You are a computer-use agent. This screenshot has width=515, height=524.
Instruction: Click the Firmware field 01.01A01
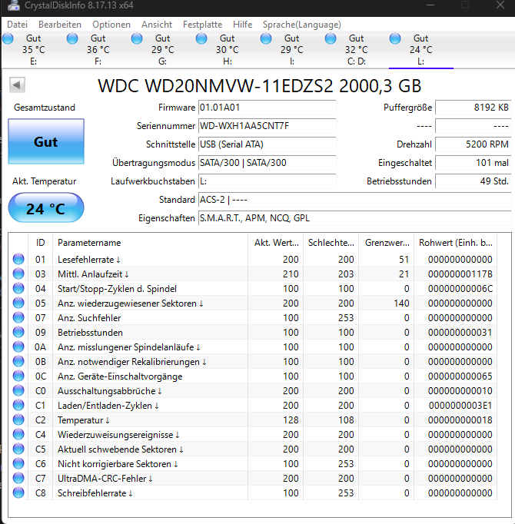tap(267, 108)
